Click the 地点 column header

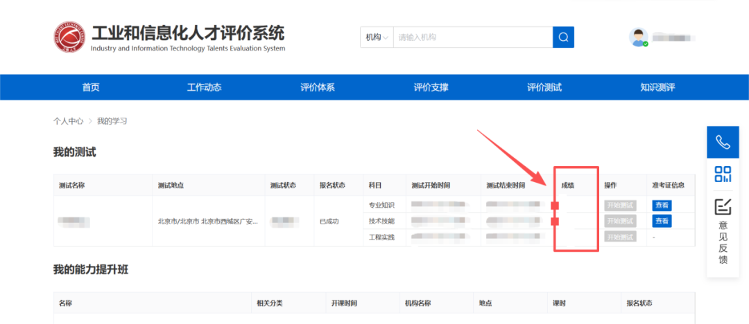tap(485, 303)
